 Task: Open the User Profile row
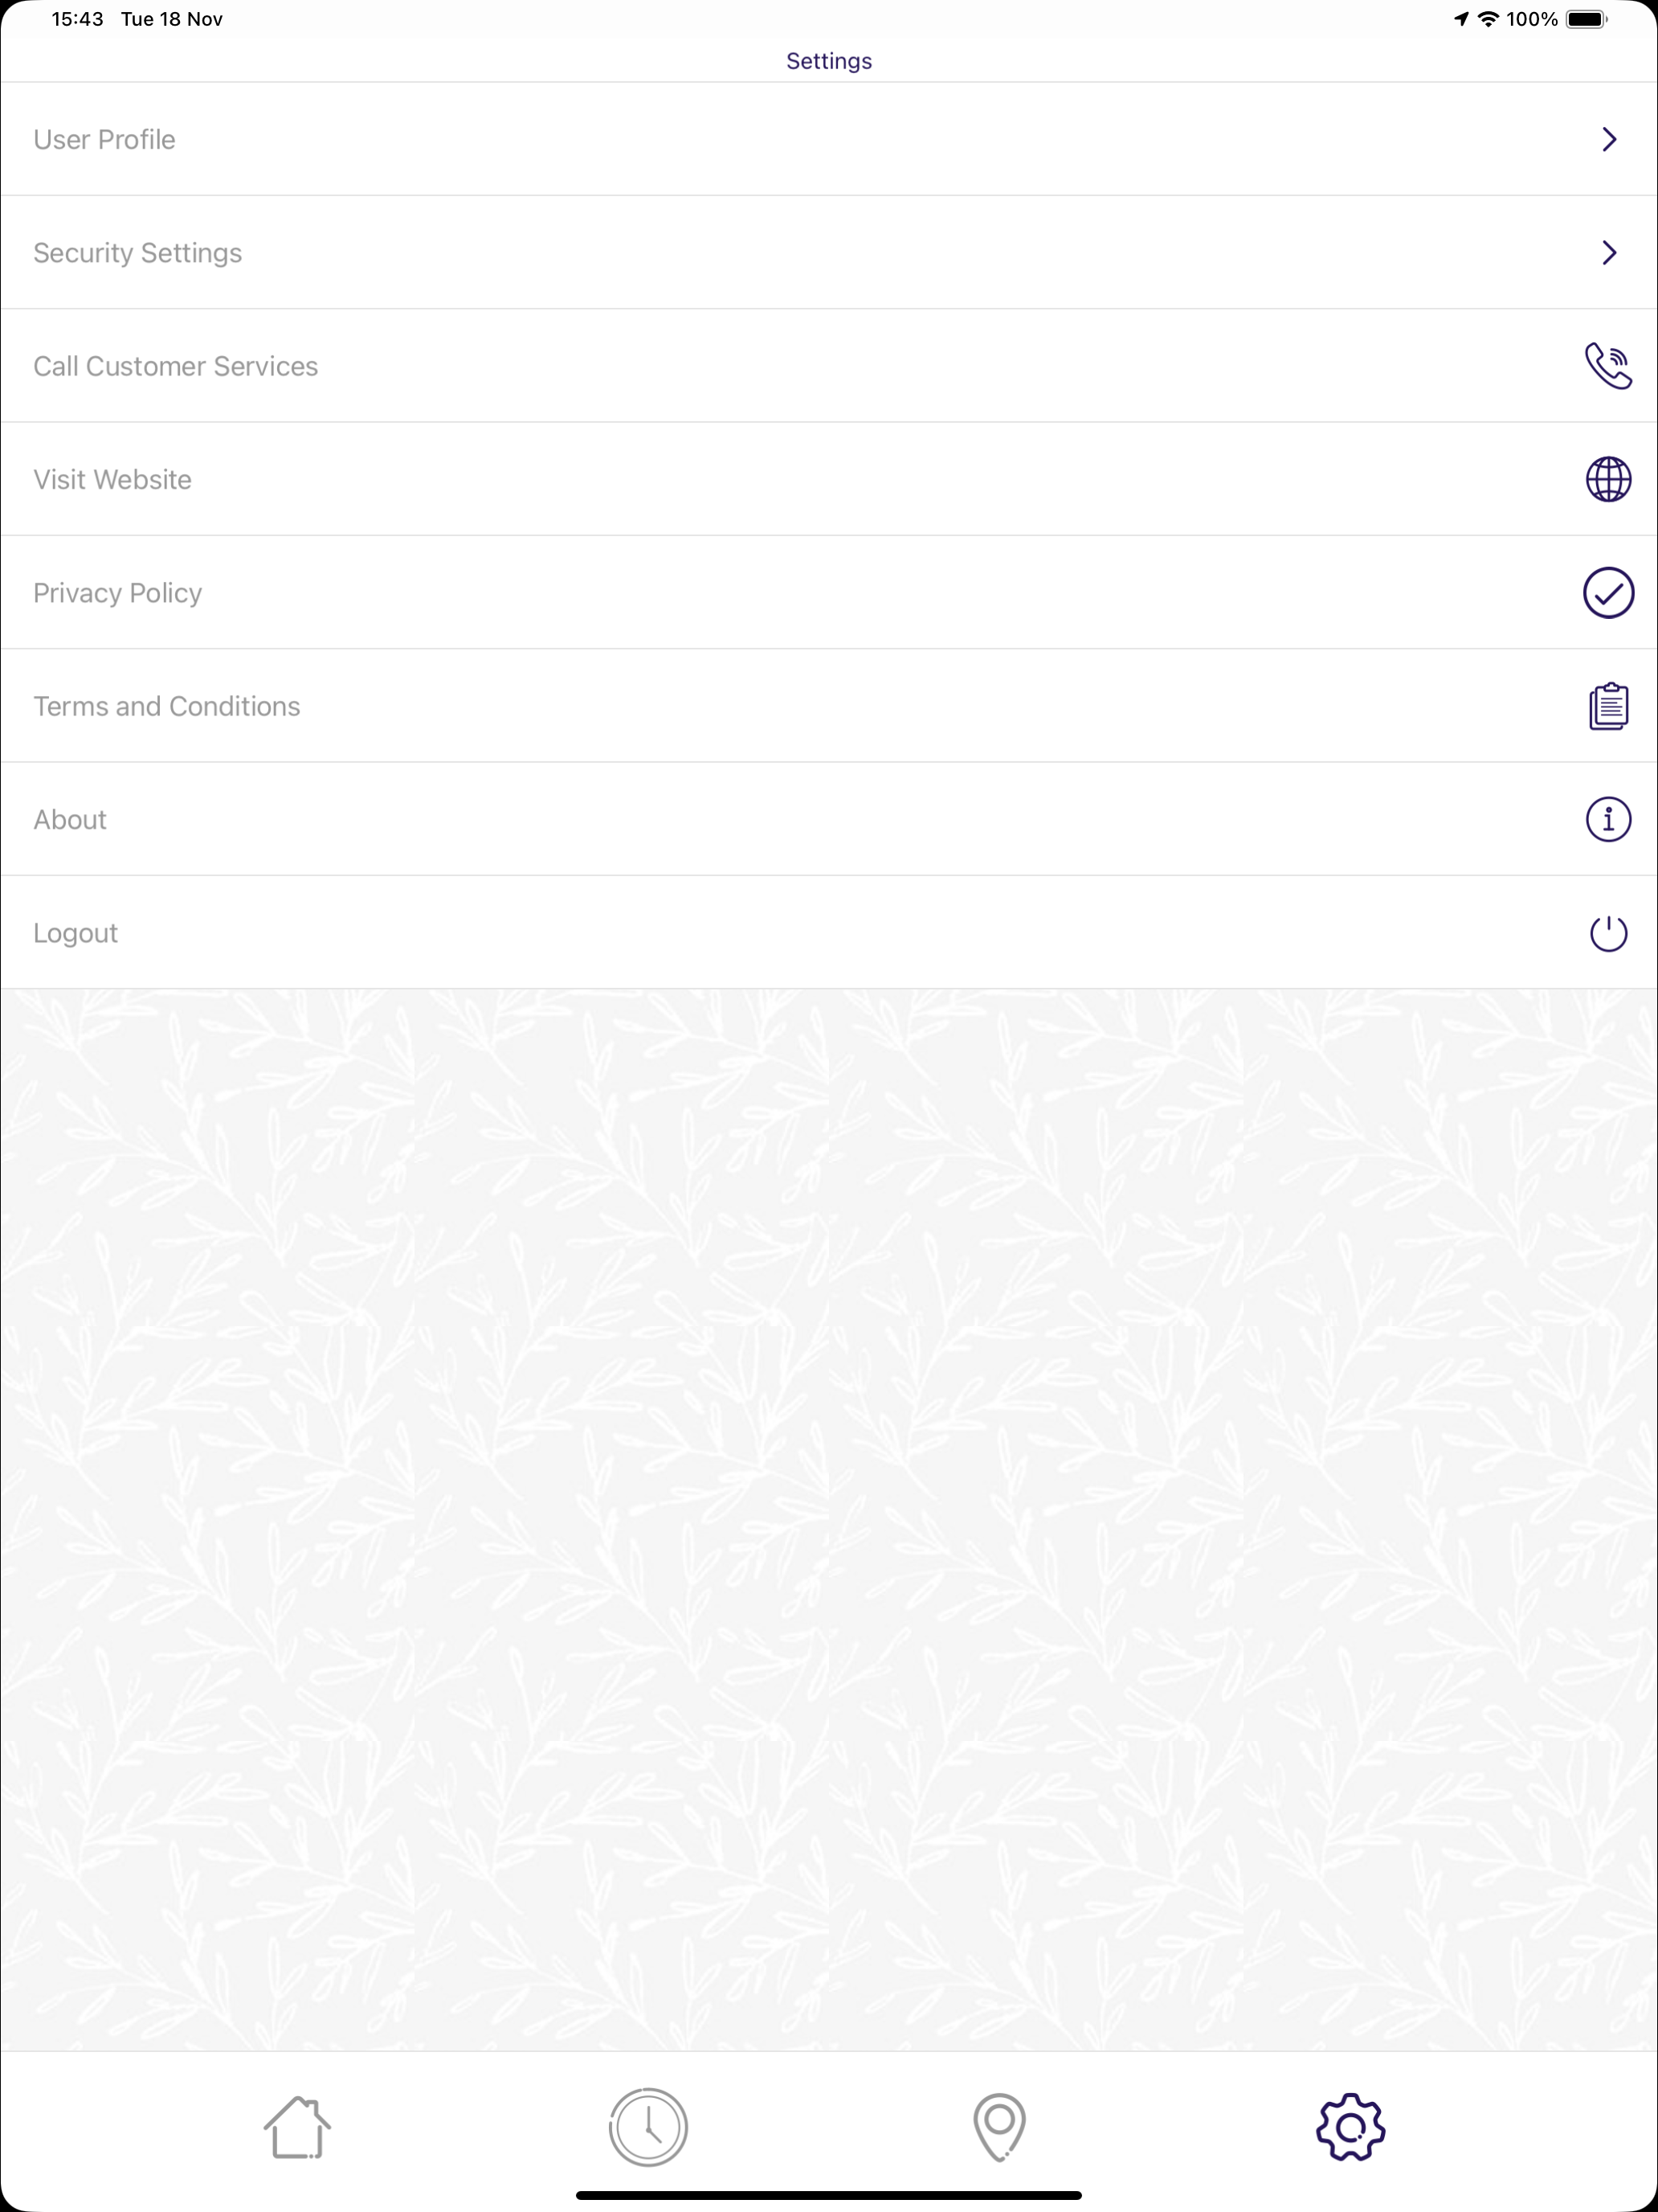pos(828,139)
